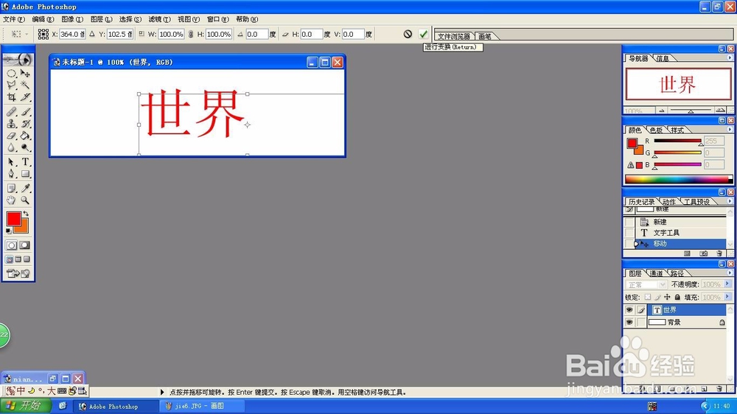
Task: Select the Blur tool
Action: click(x=11, y=147)
